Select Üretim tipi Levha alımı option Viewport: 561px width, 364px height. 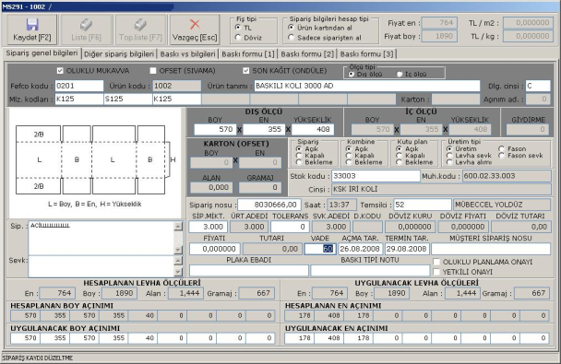pyautogui.click(x=449, y=162)
